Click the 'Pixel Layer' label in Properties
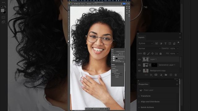198x111 pixels. 148,90
